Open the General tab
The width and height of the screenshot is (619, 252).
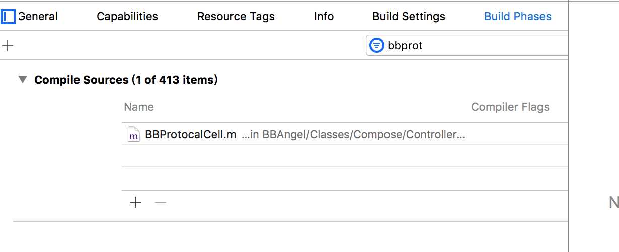tap(38, 16)
